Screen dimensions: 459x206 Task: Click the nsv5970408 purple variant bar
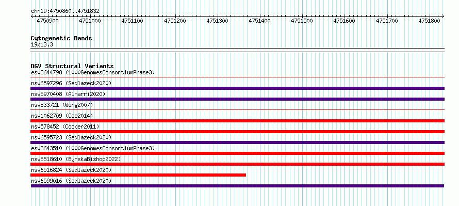238,99
